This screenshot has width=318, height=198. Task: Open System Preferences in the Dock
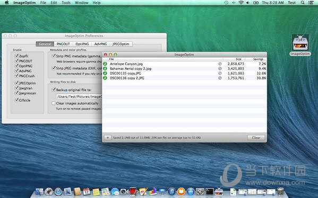tap(200, 191)
